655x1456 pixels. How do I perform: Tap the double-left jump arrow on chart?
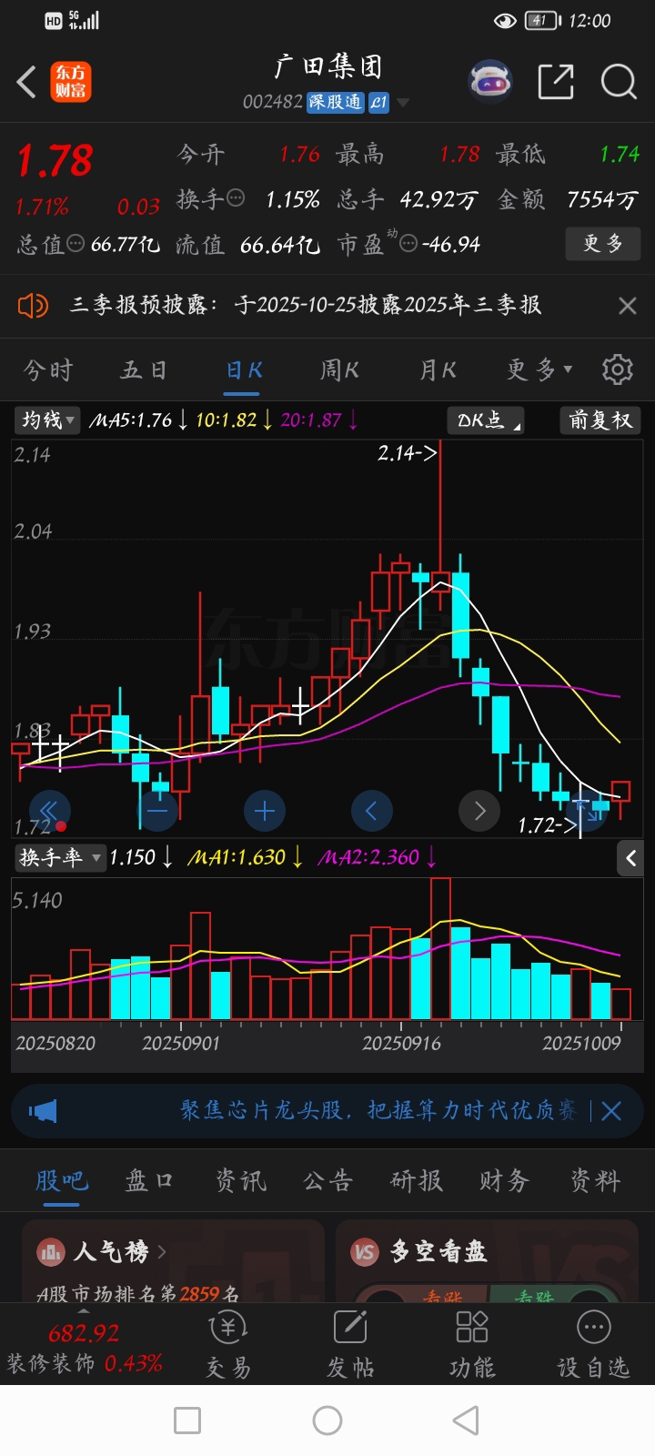pyautogui.click(x=49, y=811)
